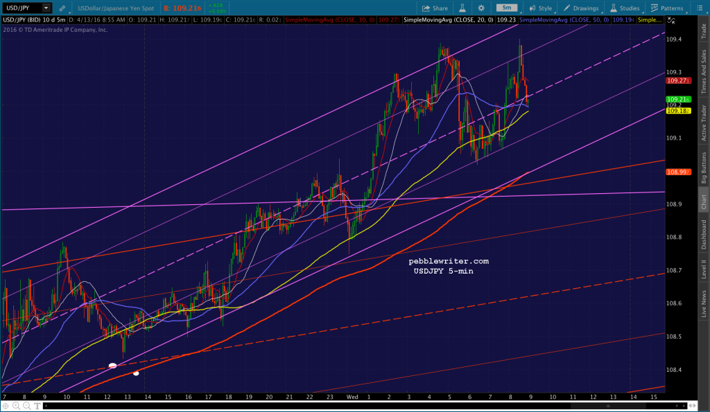Open the Style dropdown menu

(541, 8)
